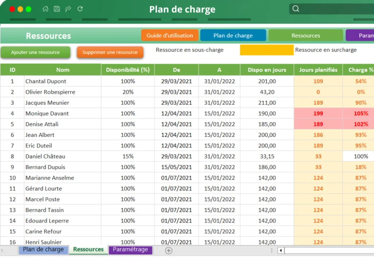374x260 pixels.
Task: Select the Marianne Anselme name cell
Action: click(62, 178)
